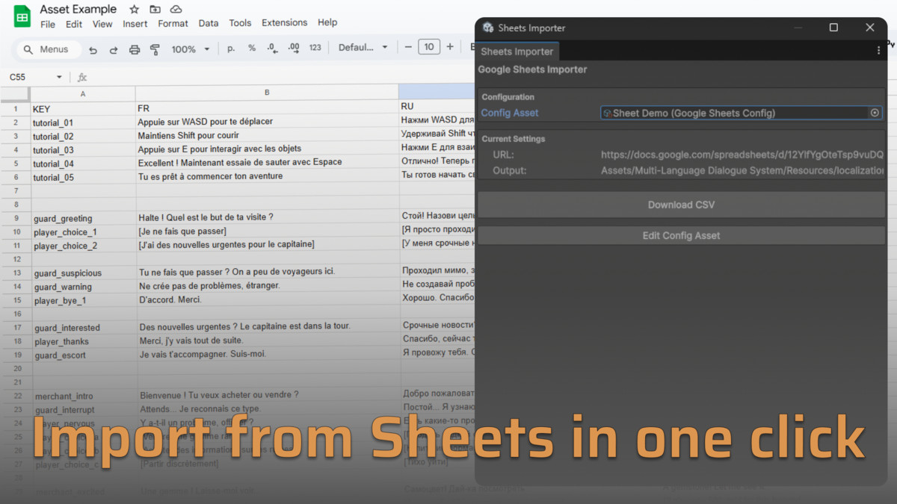Select cell 'D'accord. Merci.'
The height and width of the screenshot is (504, 897).
coord(268,299)
